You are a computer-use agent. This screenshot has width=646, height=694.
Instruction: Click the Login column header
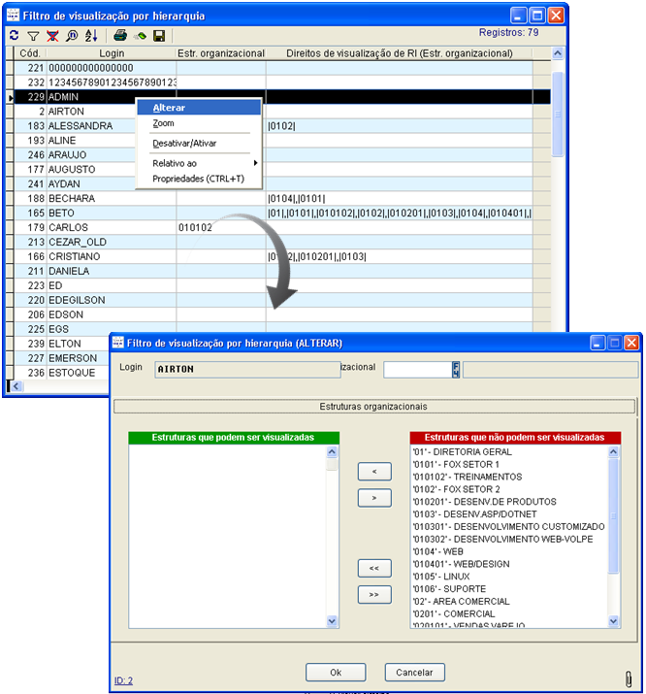point(112,52)
